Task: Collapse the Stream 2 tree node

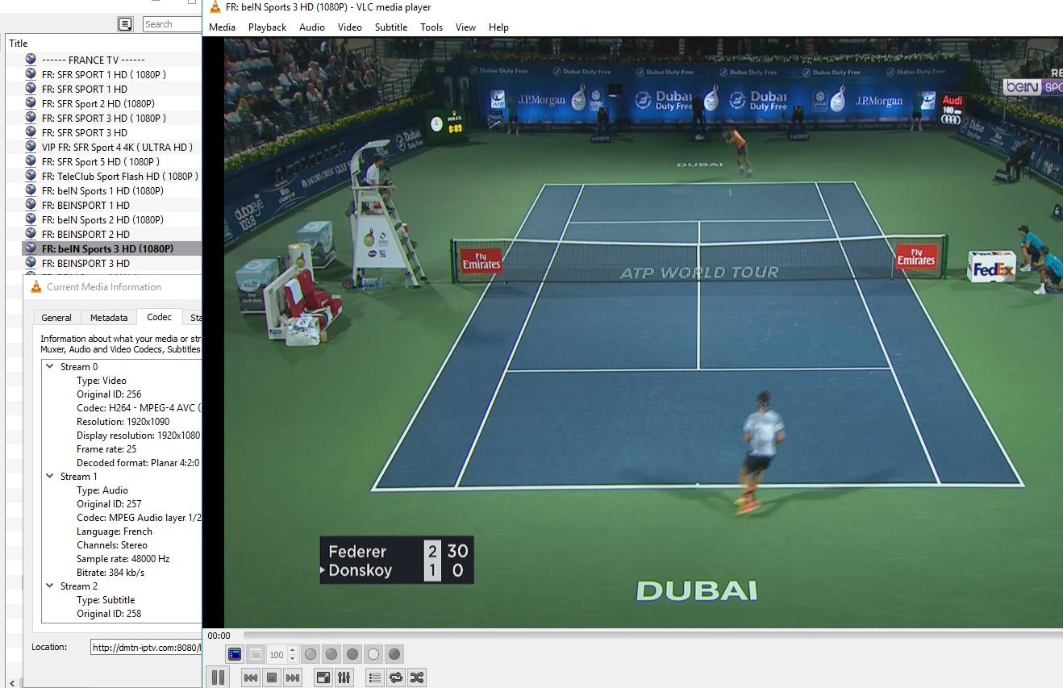Action: (50, 586)
